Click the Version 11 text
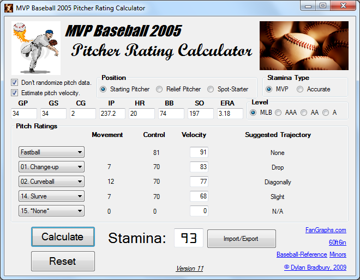Screen dimensions: 360x280 pos(190,269)
